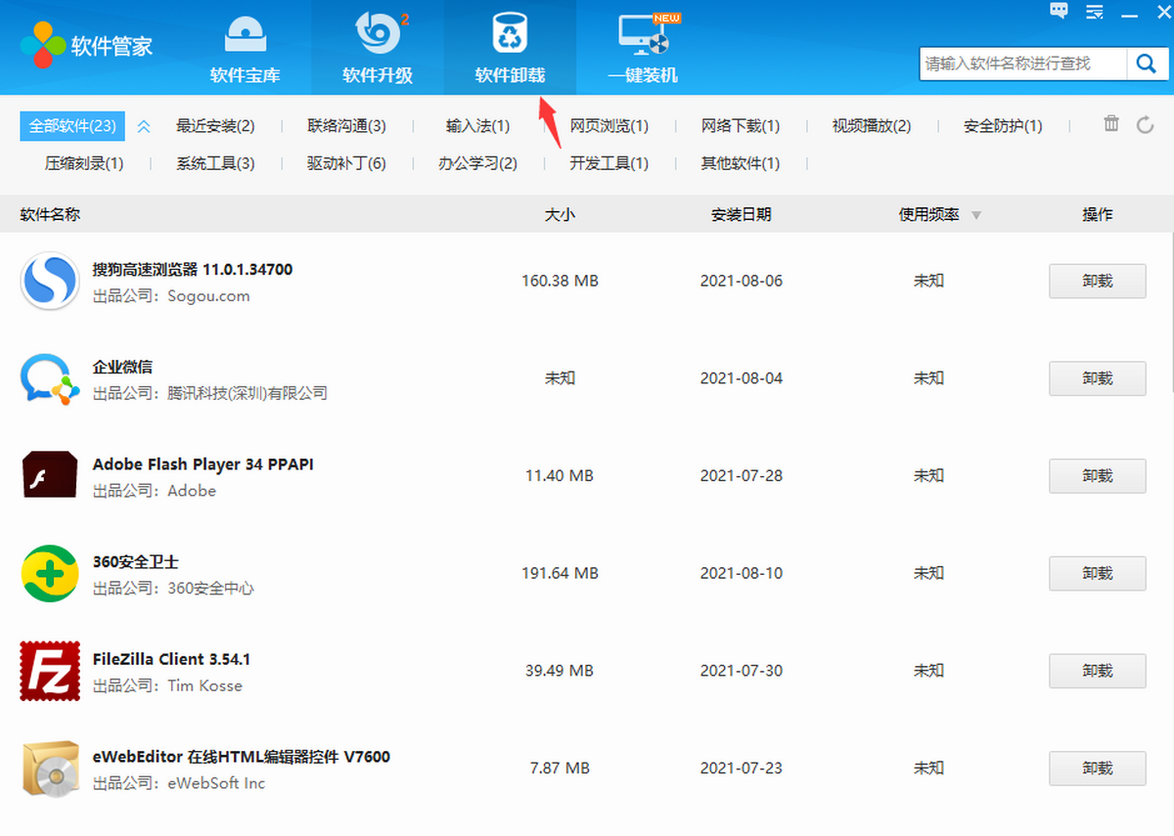1174x836 pixels.
Task: Click the FileZilla Client app icon
Action: pyautogui.click(x=49, y=671)
